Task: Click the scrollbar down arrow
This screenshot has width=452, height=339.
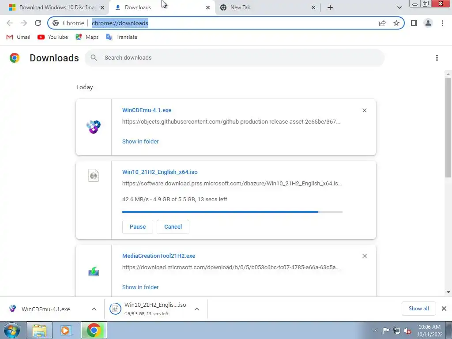Action: 448,292
